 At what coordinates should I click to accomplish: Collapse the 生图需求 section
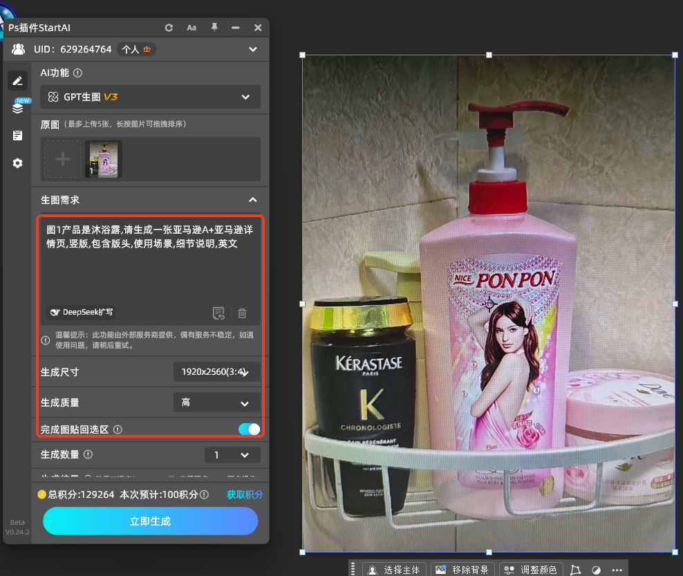[252, 200]
